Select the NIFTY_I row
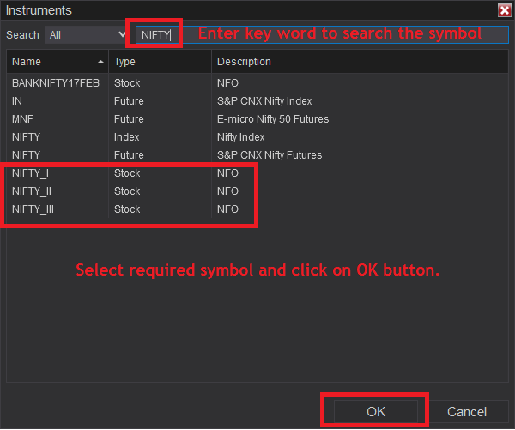Image resolution: width=515 pixels, height=430 pixels. 257,173
